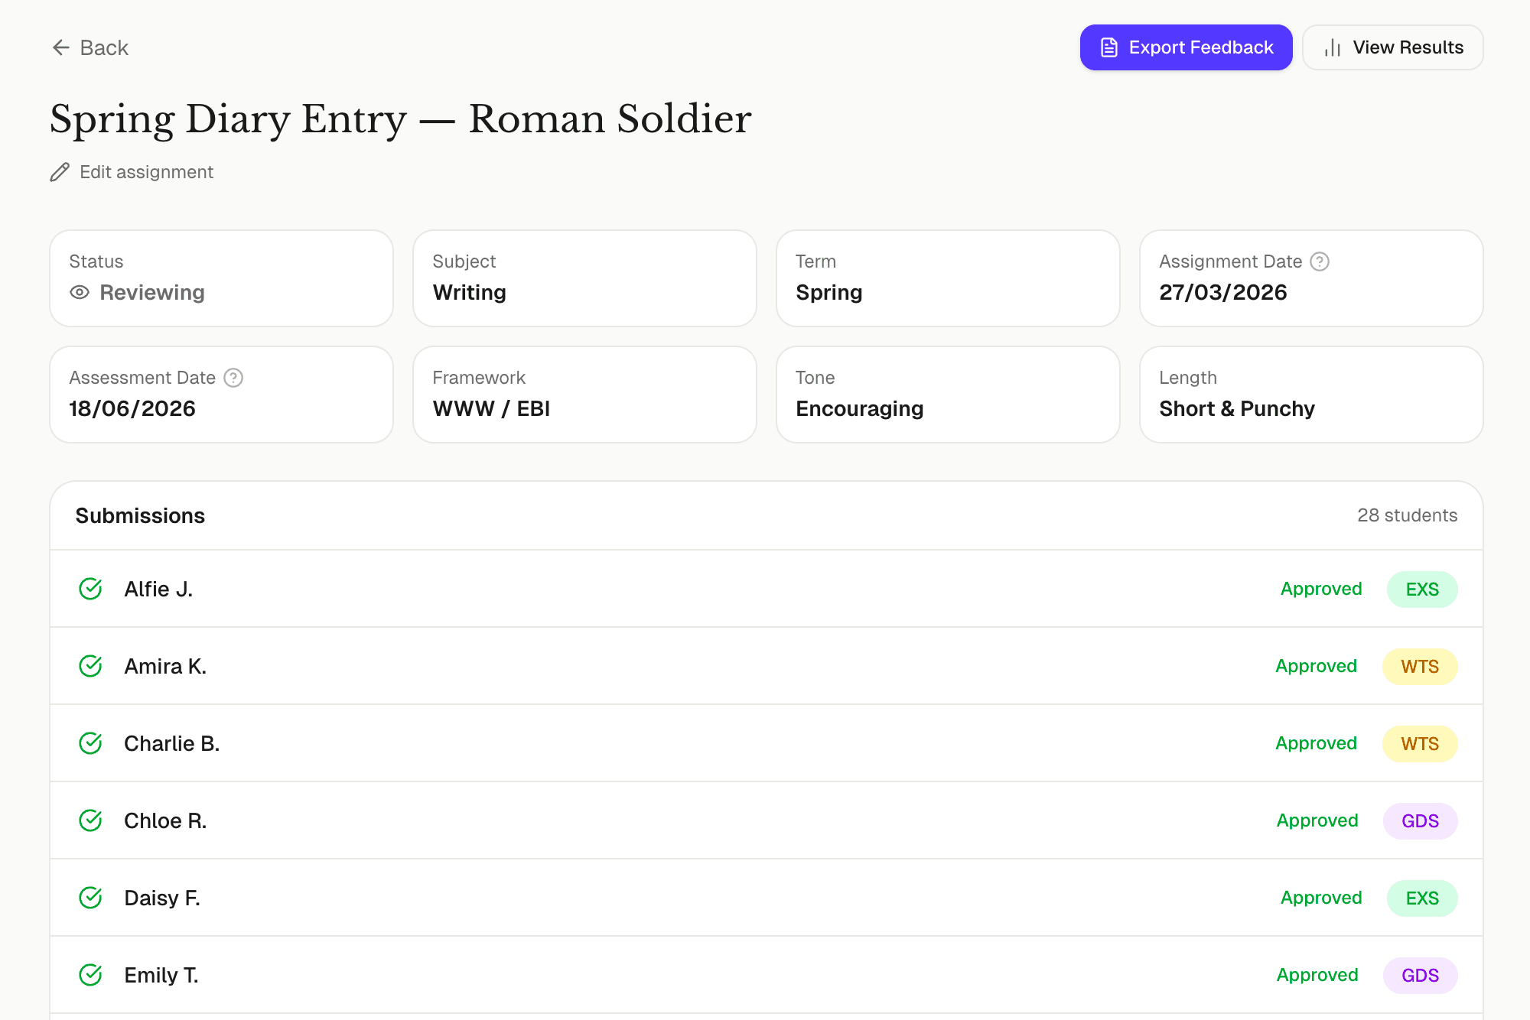Click the eye icon next to Reviewing
The width and height of the screenshot is (1530, 1020).
[80, 292]
